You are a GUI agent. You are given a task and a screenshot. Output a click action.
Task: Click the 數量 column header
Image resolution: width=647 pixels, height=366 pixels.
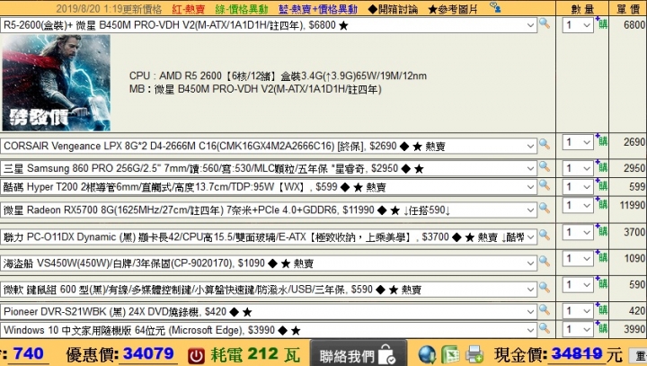pyautogui.click(x=582, y=9)
